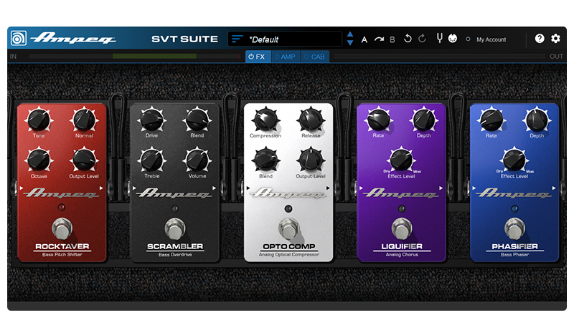Click the Scrambler Blend knob
574x315 pixels.
(197, 120)
